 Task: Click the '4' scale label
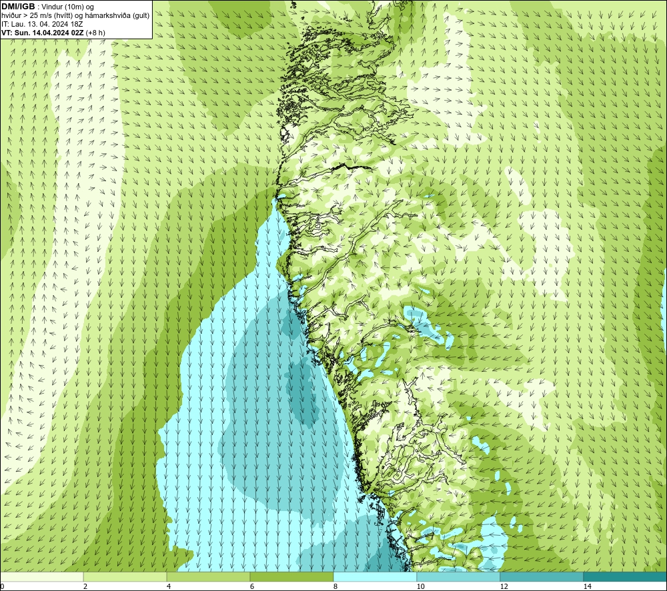click(169, 586)
